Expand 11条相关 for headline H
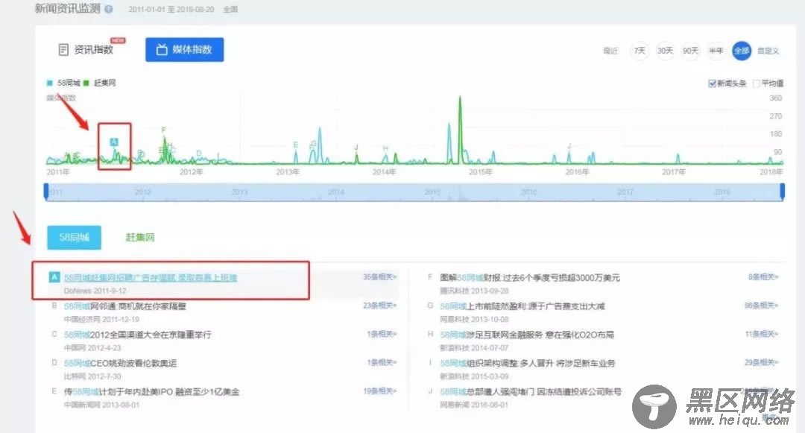Viewport: 805px width, 433px height. point(761,334)
